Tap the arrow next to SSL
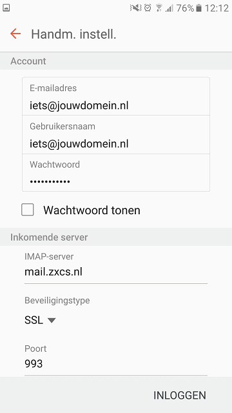Viewport: 232px width, 413px height. pos(52,320)
